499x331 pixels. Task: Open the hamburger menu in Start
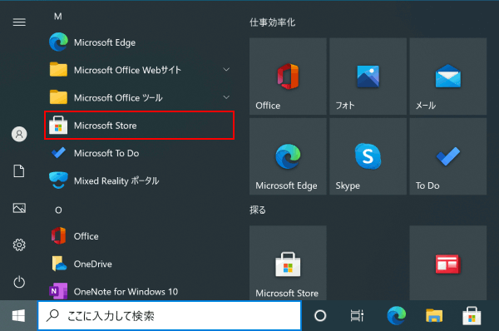click(x=19, y=22)
